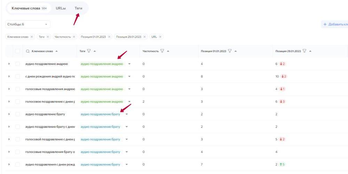348x174 pixels.
Task: Check the row 'с днем рождения андрей аудио'
Action: [17, 76]
